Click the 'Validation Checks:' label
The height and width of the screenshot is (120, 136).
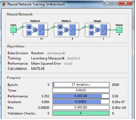pyautogui.click(x=22, y=113)
